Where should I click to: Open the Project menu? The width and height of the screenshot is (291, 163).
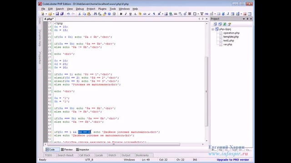click(x=91, y=9)
